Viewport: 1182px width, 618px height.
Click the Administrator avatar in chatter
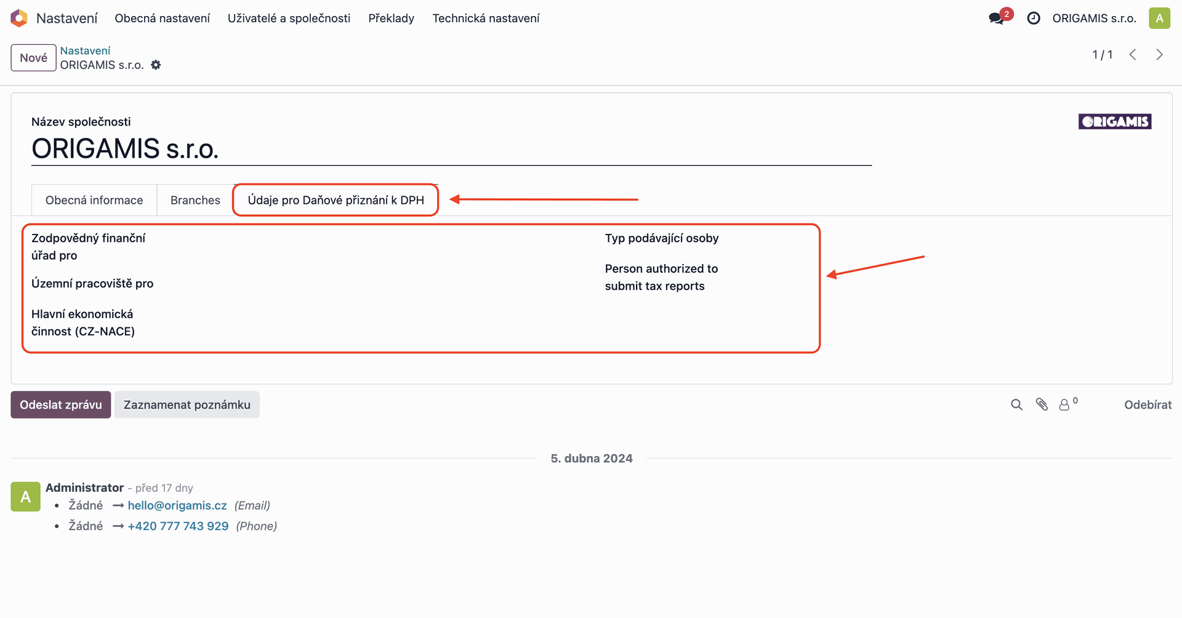pos(25,497)
